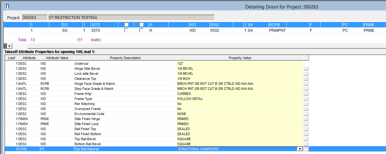Open the ellipsis browse for Pair Matching
The image size is (386, 154).
pyautogui.click(x=306, y=104)
